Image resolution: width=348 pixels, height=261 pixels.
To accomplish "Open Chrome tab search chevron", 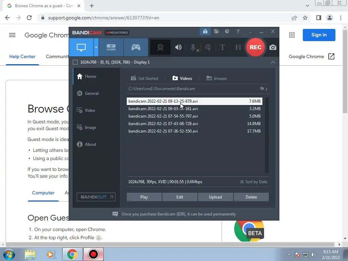I will 307,6.
